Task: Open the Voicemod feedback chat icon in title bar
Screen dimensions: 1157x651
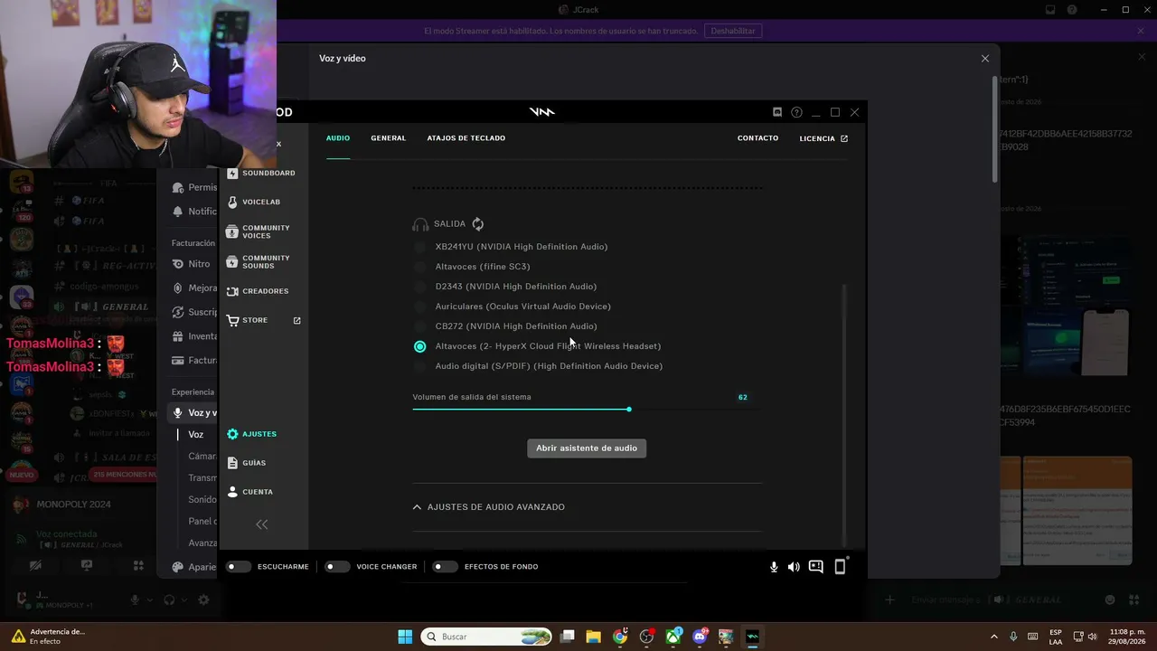Action: tap(777, 112)
